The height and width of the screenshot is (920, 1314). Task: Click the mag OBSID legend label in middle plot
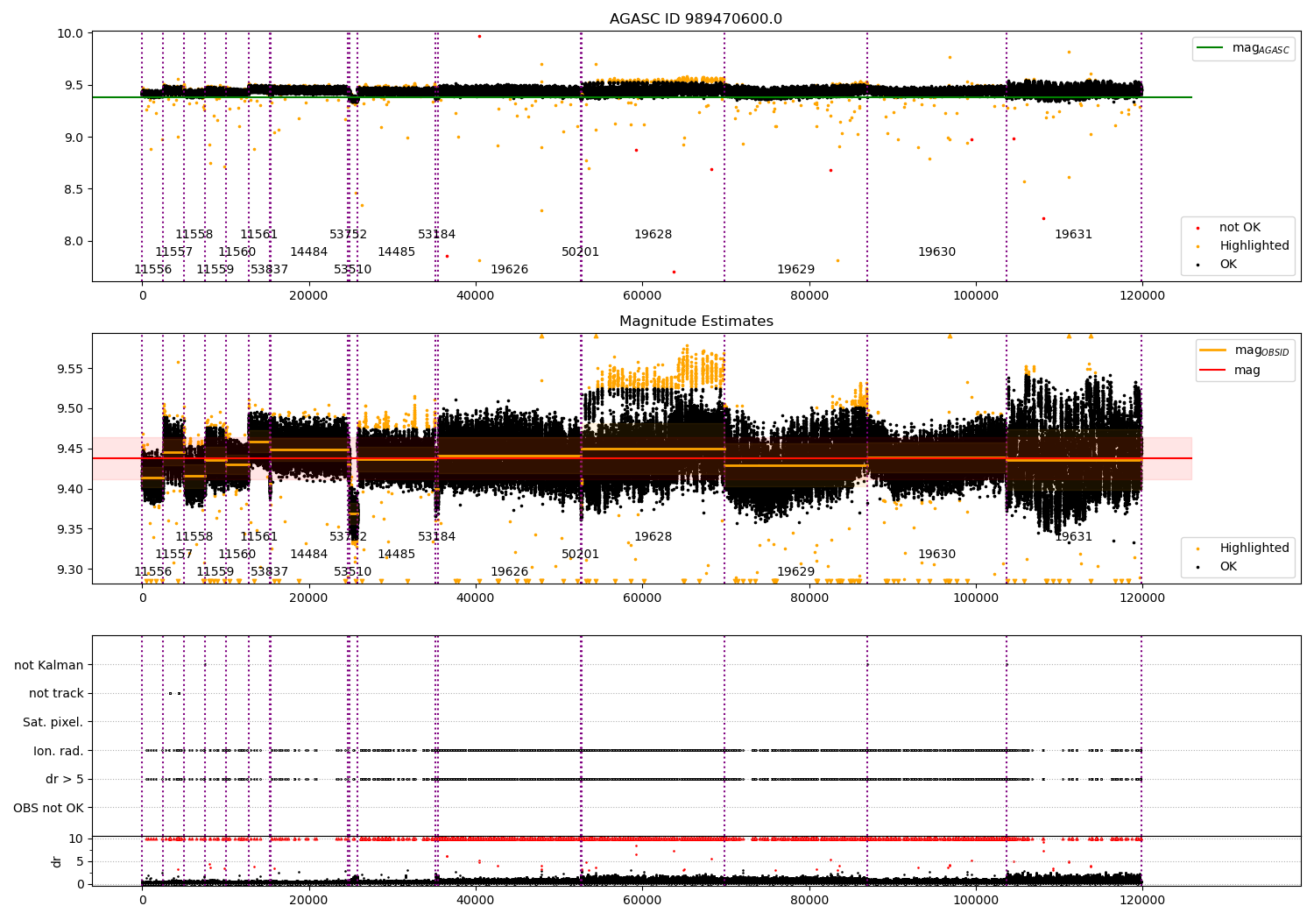pyautogui.click(x=1262, y=350)
